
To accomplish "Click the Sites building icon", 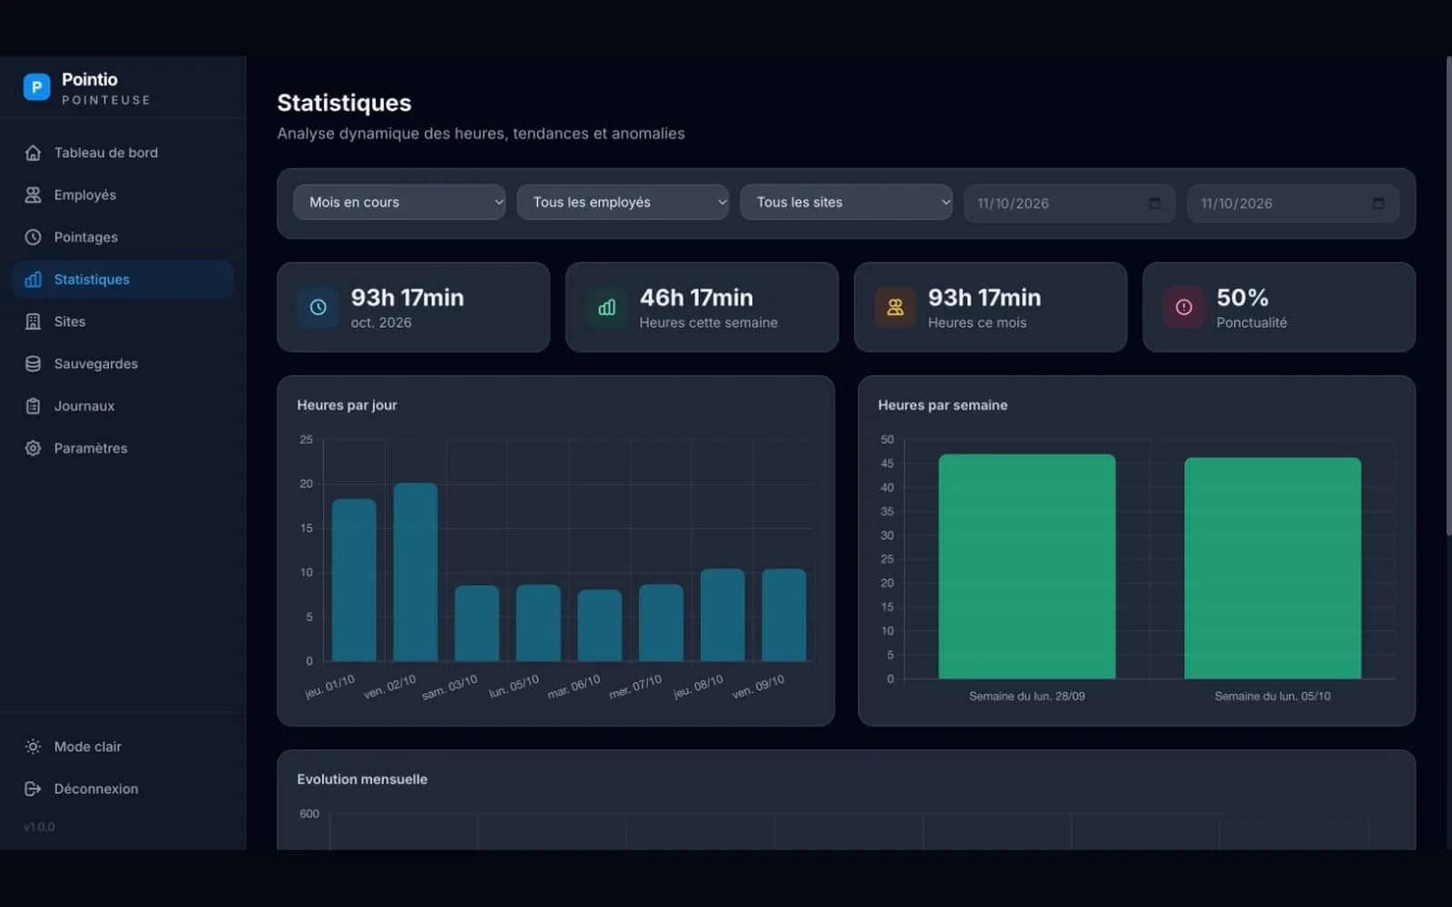I will pos(33,321).
